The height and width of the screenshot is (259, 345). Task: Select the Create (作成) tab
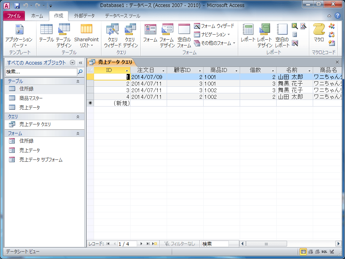pos(59,16)
